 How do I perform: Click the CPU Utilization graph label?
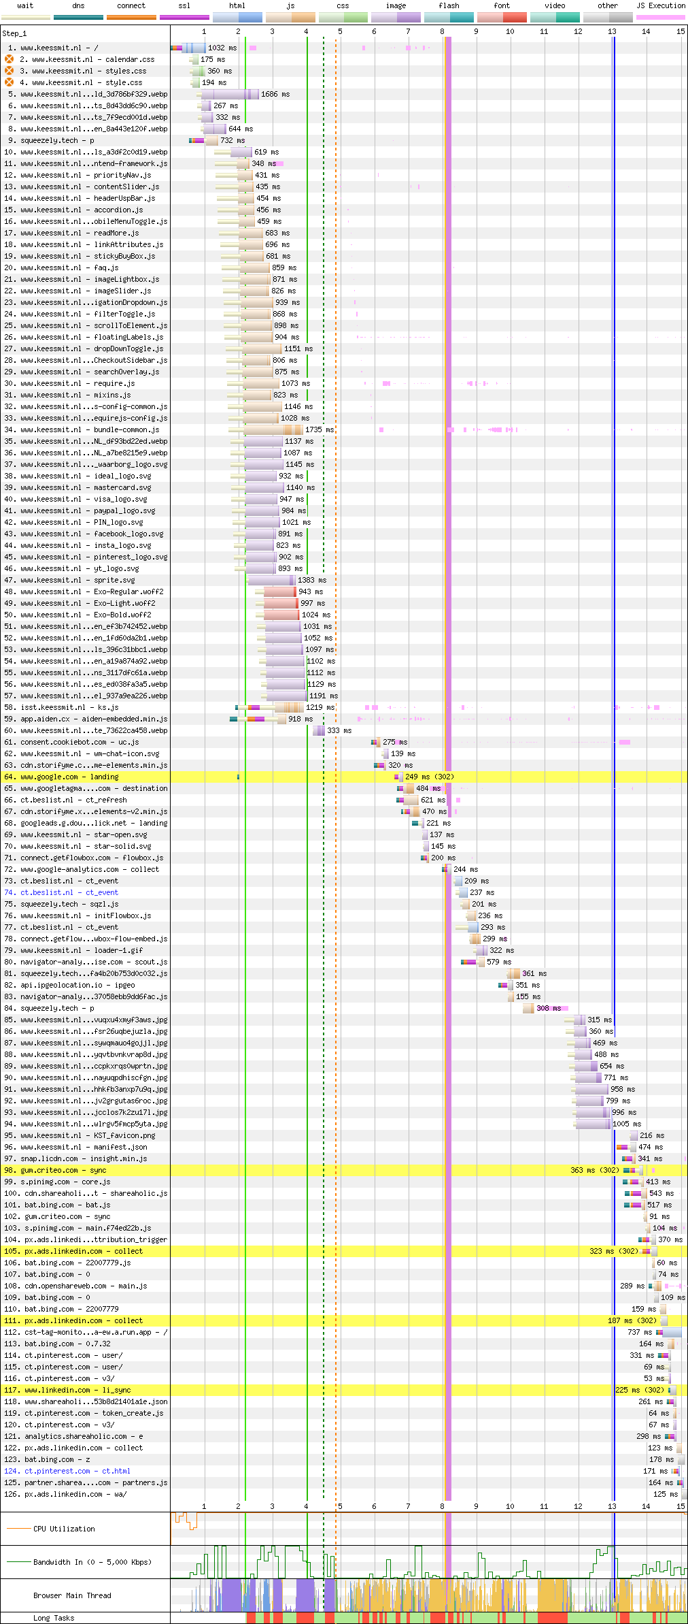coord(64,1529)
